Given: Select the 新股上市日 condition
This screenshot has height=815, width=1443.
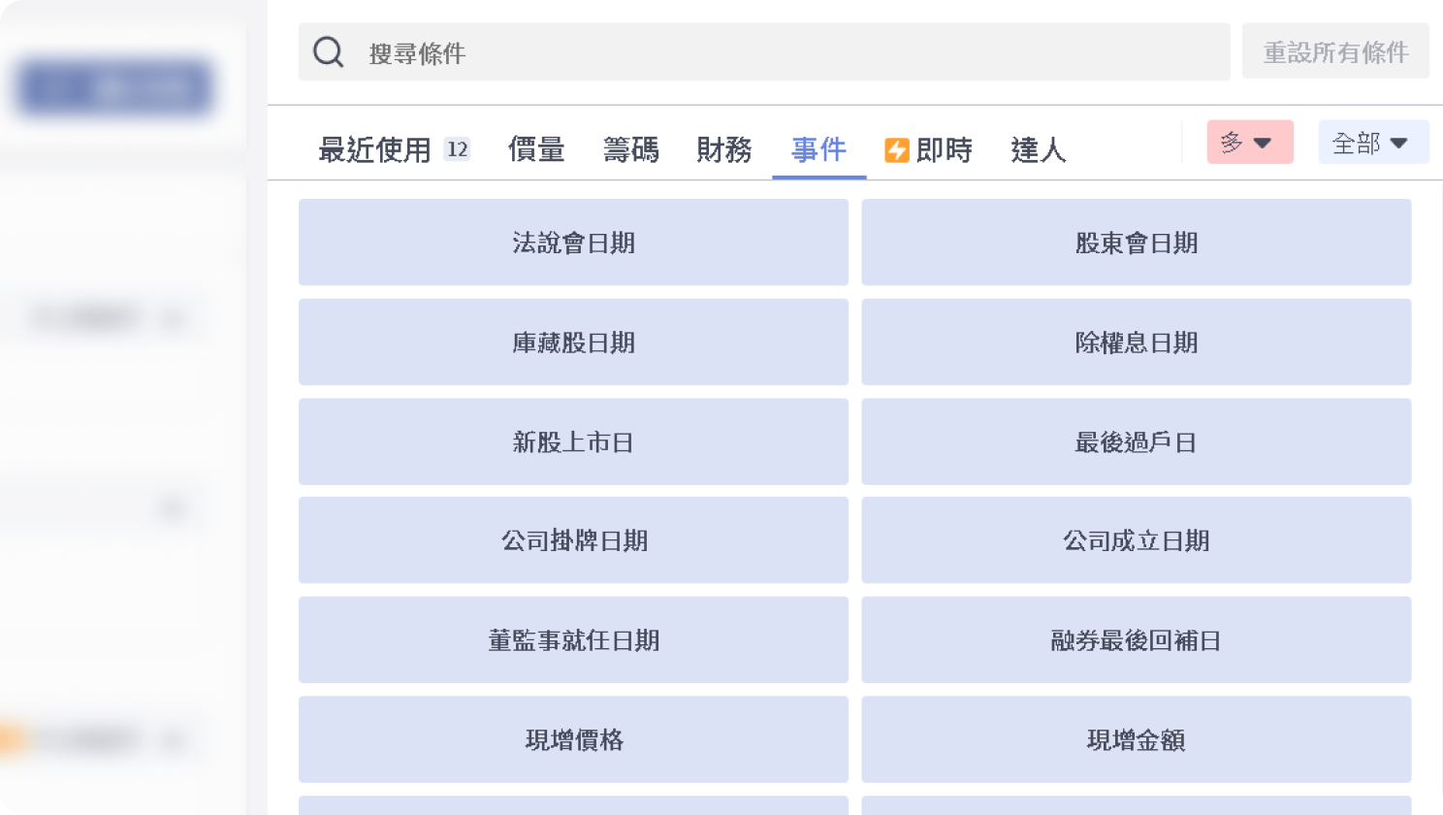Looking at the screenshot, I should [573, 442].
